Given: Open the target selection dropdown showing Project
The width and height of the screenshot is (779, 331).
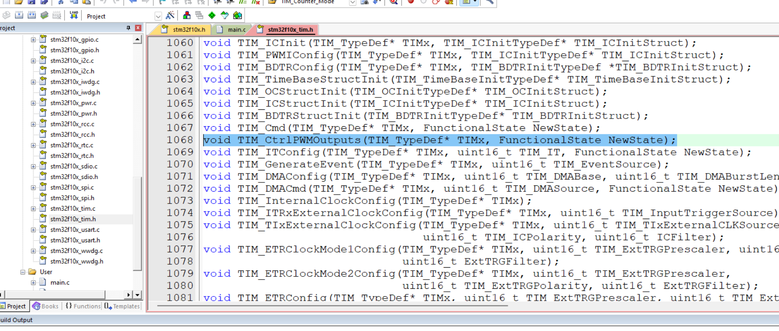Looking at the screenshot, I should tap(158, 16).
